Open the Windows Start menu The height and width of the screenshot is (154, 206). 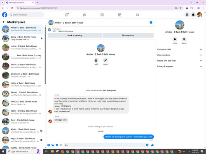(3, 152)
